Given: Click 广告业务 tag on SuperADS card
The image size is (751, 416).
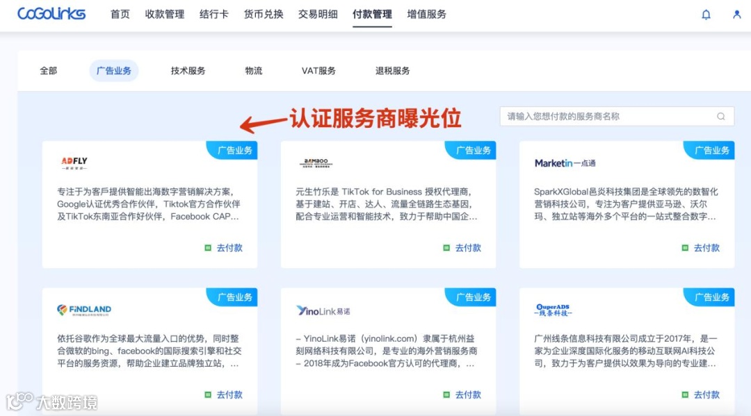Looking at the screenshot, I should point(709,297).
